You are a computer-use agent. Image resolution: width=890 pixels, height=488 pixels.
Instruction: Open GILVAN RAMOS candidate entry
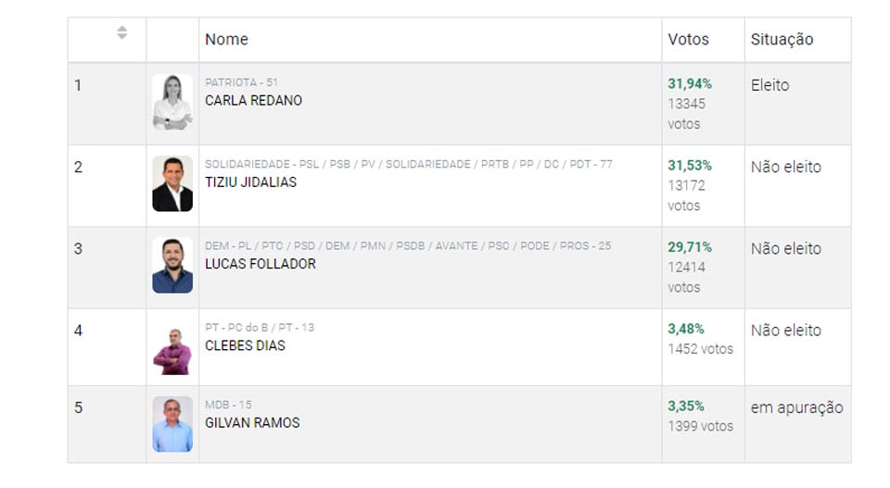coord(252,423)
